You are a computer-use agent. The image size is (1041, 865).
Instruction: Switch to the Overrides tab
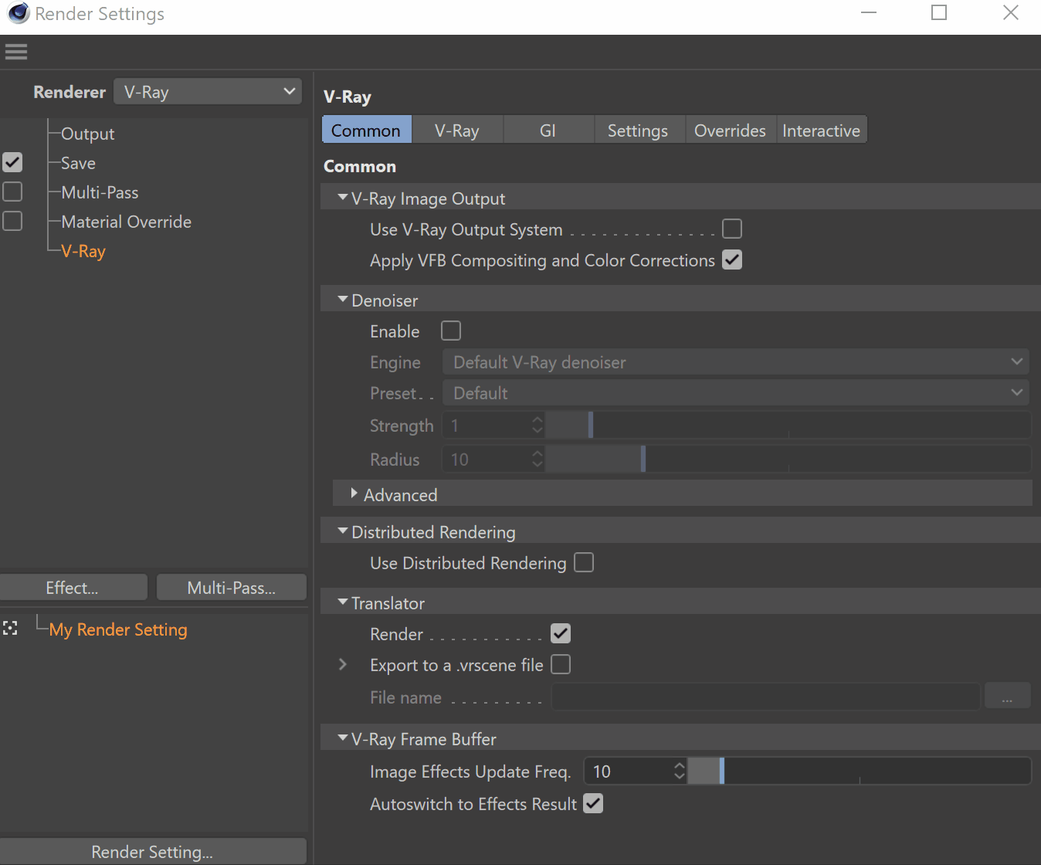(730, 130)
